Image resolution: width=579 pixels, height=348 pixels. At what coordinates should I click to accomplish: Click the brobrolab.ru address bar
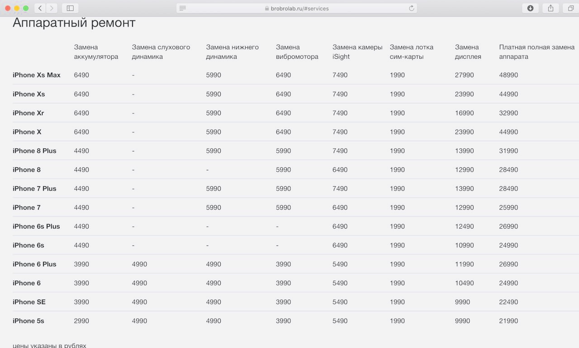tap(297, 8)
